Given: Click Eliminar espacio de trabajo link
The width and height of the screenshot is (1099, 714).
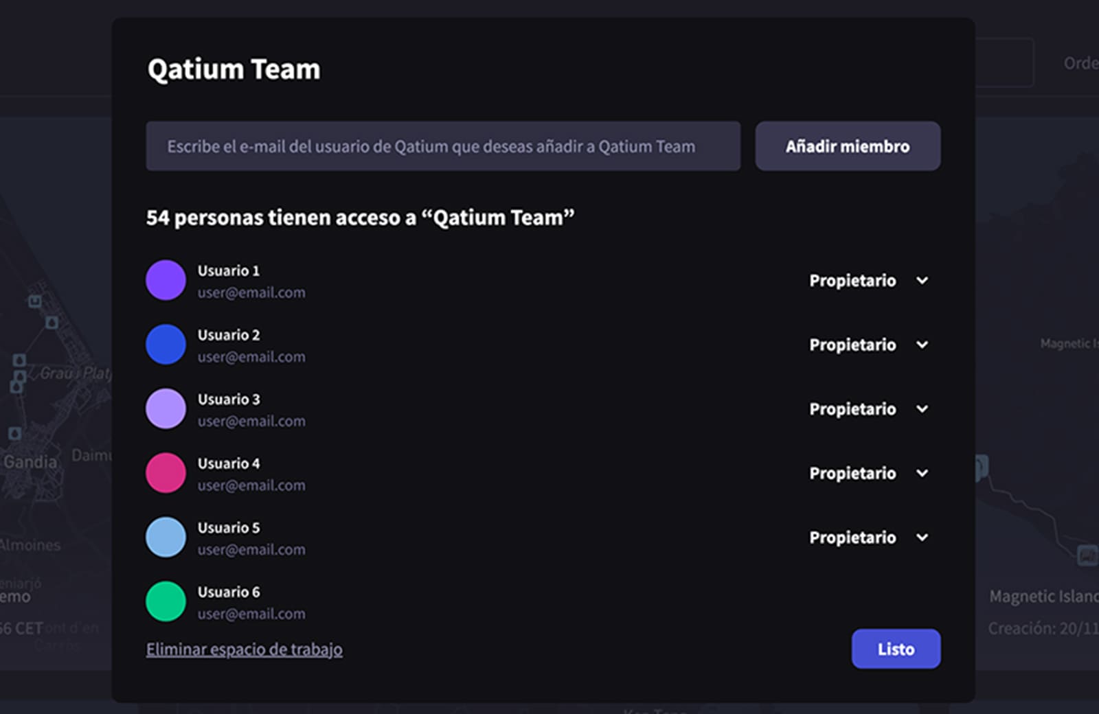Looking at the screenshot, I should pyautogui.click(x=244, y=649).
